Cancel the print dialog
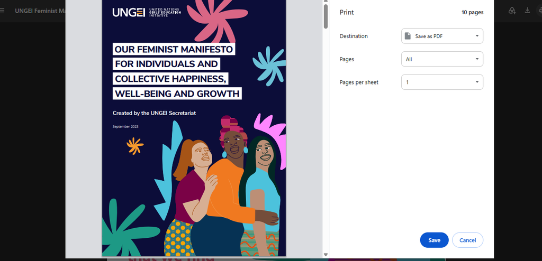 click(467, 240)
